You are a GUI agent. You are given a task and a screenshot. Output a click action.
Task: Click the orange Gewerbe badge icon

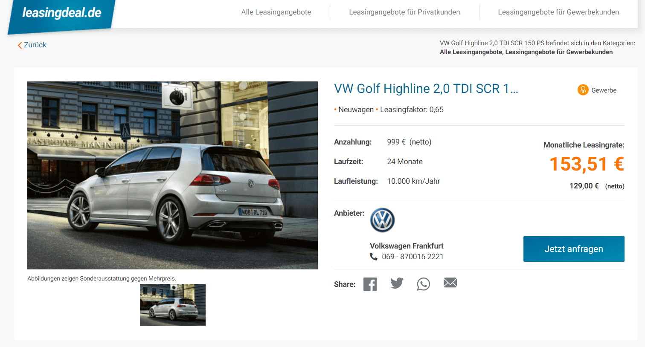coord(583,90)
